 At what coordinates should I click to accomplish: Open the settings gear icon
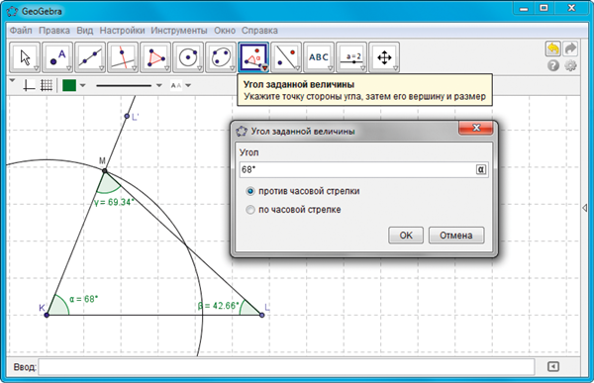(570, 66)
